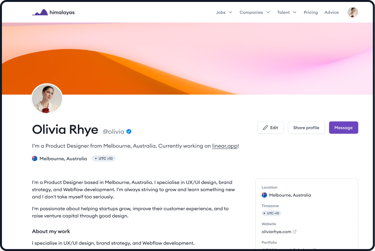
Task: Click the Australian flag beside the profile headline location
Action: pos(35,158)
